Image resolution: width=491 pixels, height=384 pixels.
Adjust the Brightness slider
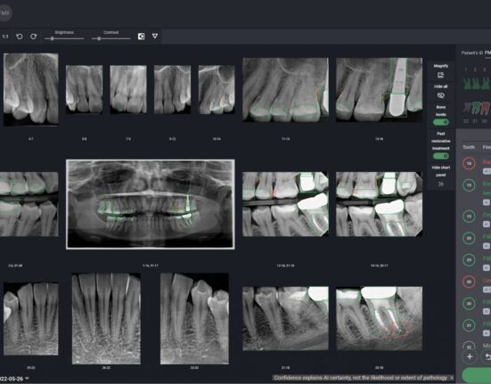click(64, 38)
